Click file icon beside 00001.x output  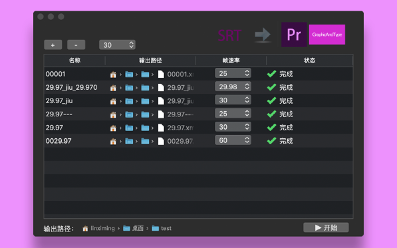[161, 74]
